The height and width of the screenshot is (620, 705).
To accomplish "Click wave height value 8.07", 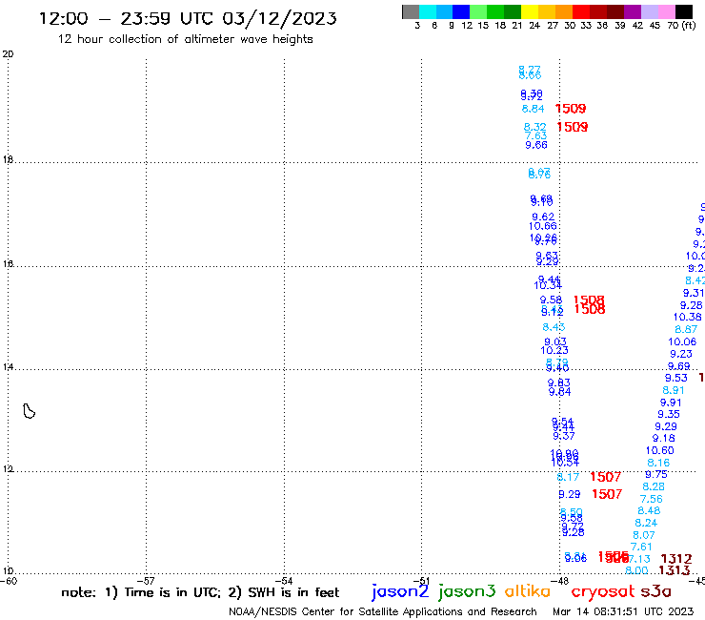I will tap(644, 535).
